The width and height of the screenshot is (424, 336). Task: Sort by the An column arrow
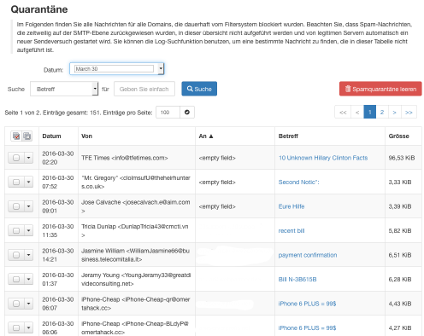click(211, 136)
